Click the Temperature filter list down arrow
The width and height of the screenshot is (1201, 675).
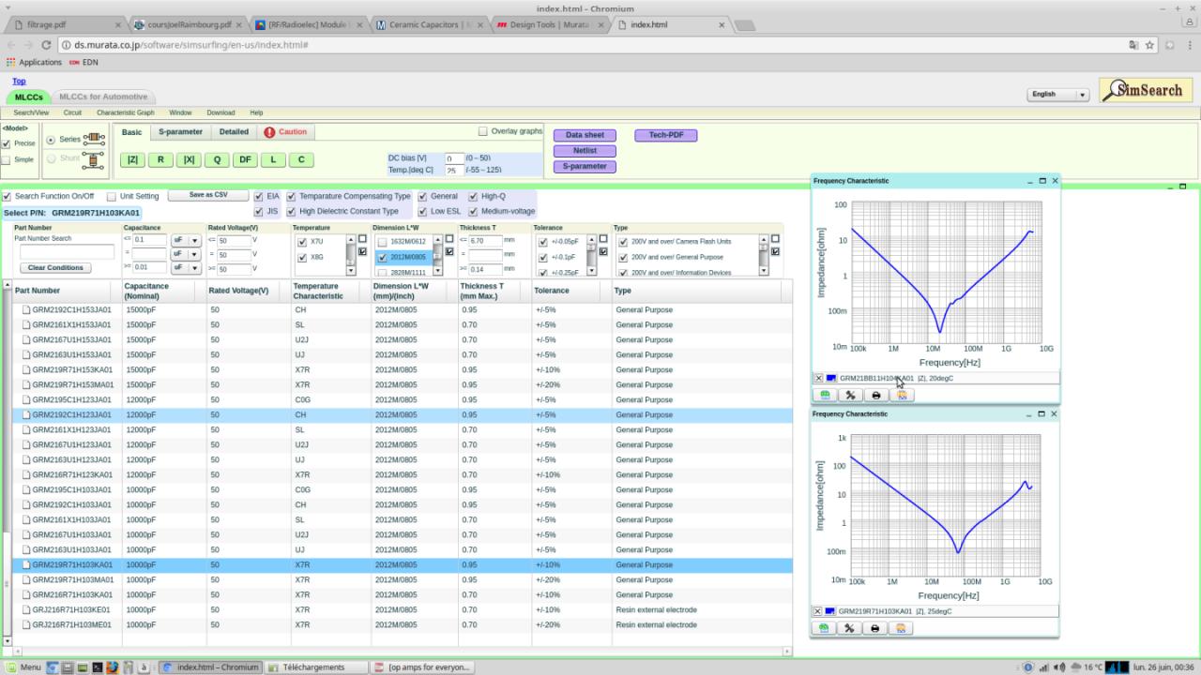(352, 271)
